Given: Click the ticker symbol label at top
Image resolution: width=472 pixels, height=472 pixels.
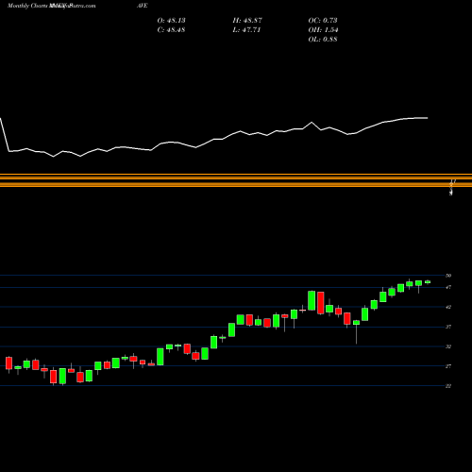Looking at the screenshot, I should (143, 6).
